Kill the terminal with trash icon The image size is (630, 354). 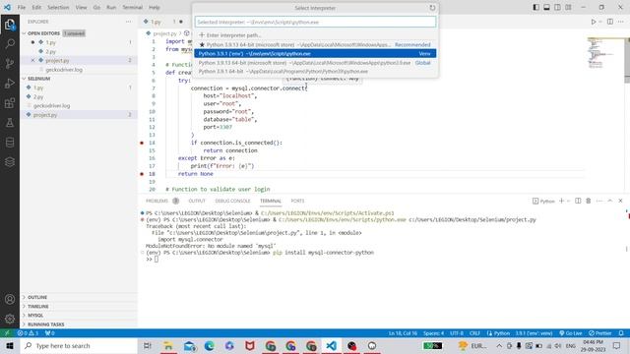pyautogui.click(x=589, y=201)
